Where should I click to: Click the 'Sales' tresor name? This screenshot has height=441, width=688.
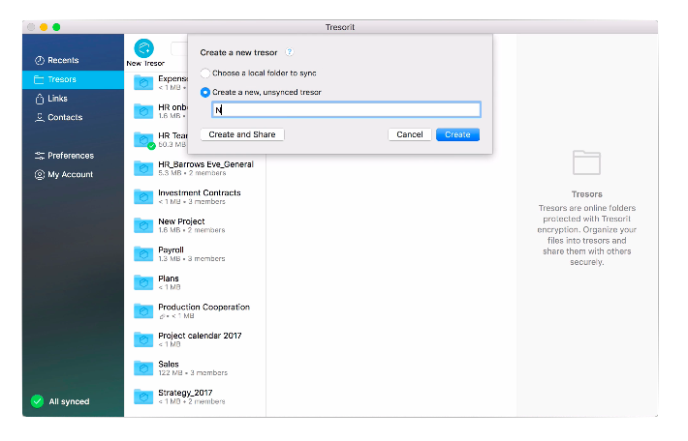[x=169, y=364]
